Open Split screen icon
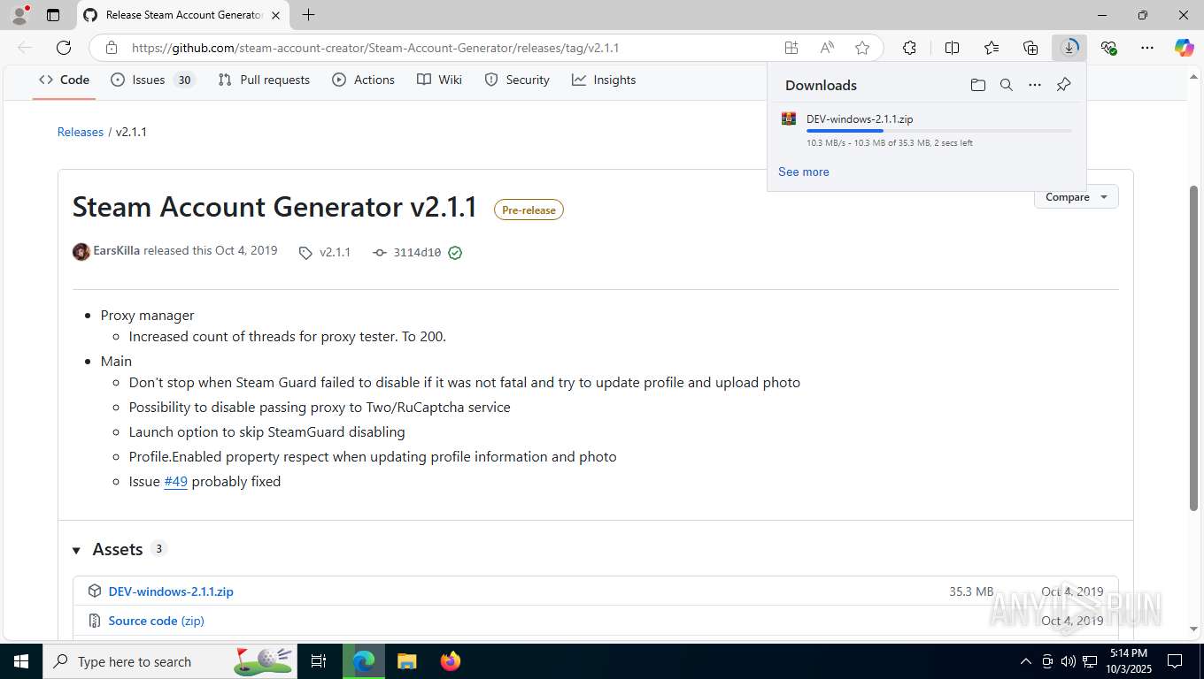Image resolution: width=1204 pixels, height=679 pixels. (x=952, y=48)
